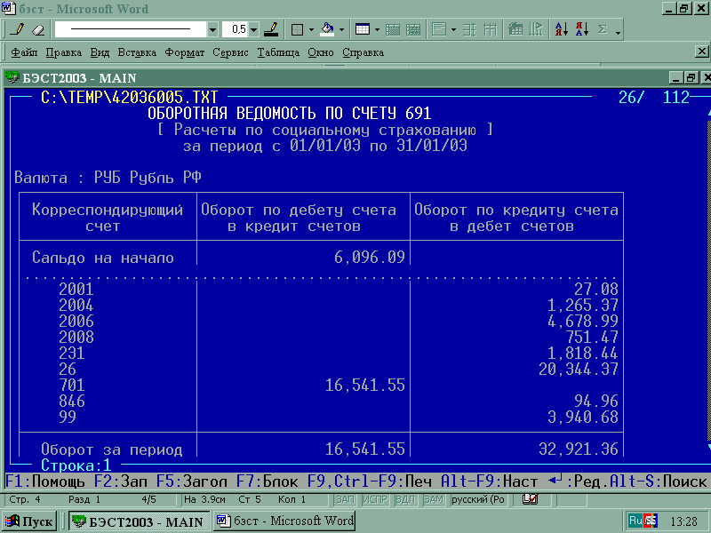
Task: Click the cell alignment icon
Action: pyautogui.click(x=439, y=29)
